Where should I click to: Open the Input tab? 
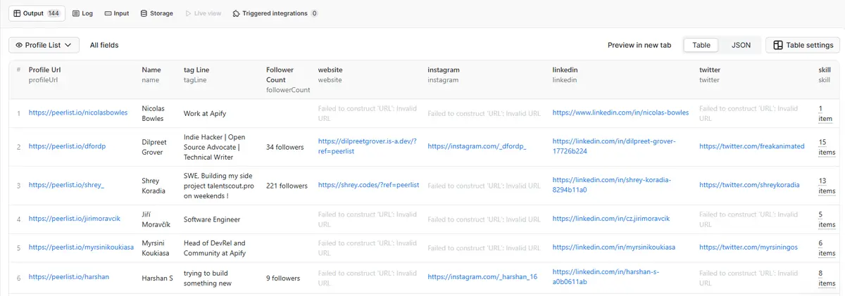116,13
